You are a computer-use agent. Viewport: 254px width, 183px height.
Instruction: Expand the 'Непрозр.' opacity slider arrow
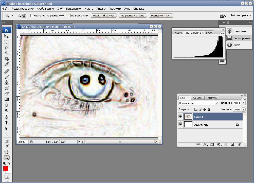tap(244, 103)
